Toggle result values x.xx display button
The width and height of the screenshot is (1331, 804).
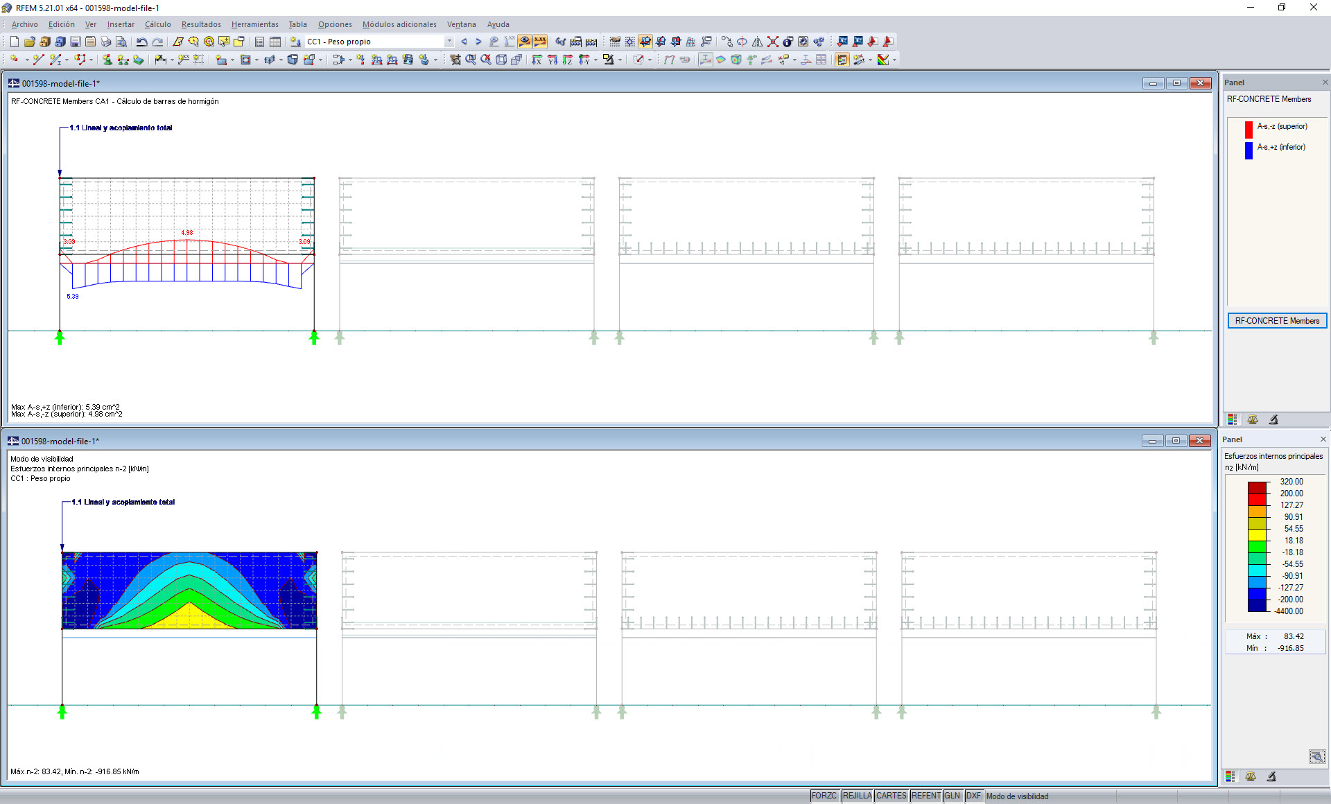(x=540, y=42)
